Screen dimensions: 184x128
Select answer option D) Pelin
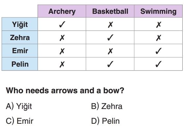point(106,121)
